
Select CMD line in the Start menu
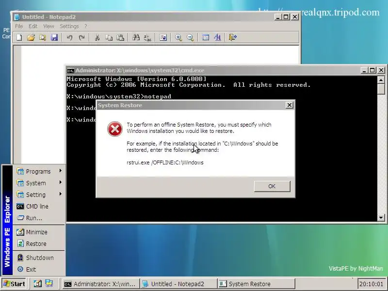coord(39,207)
